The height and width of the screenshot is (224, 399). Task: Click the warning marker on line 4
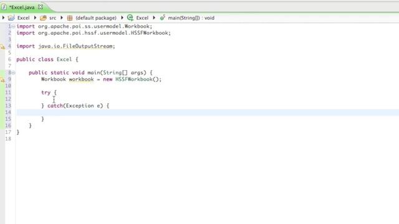(2, 47)
